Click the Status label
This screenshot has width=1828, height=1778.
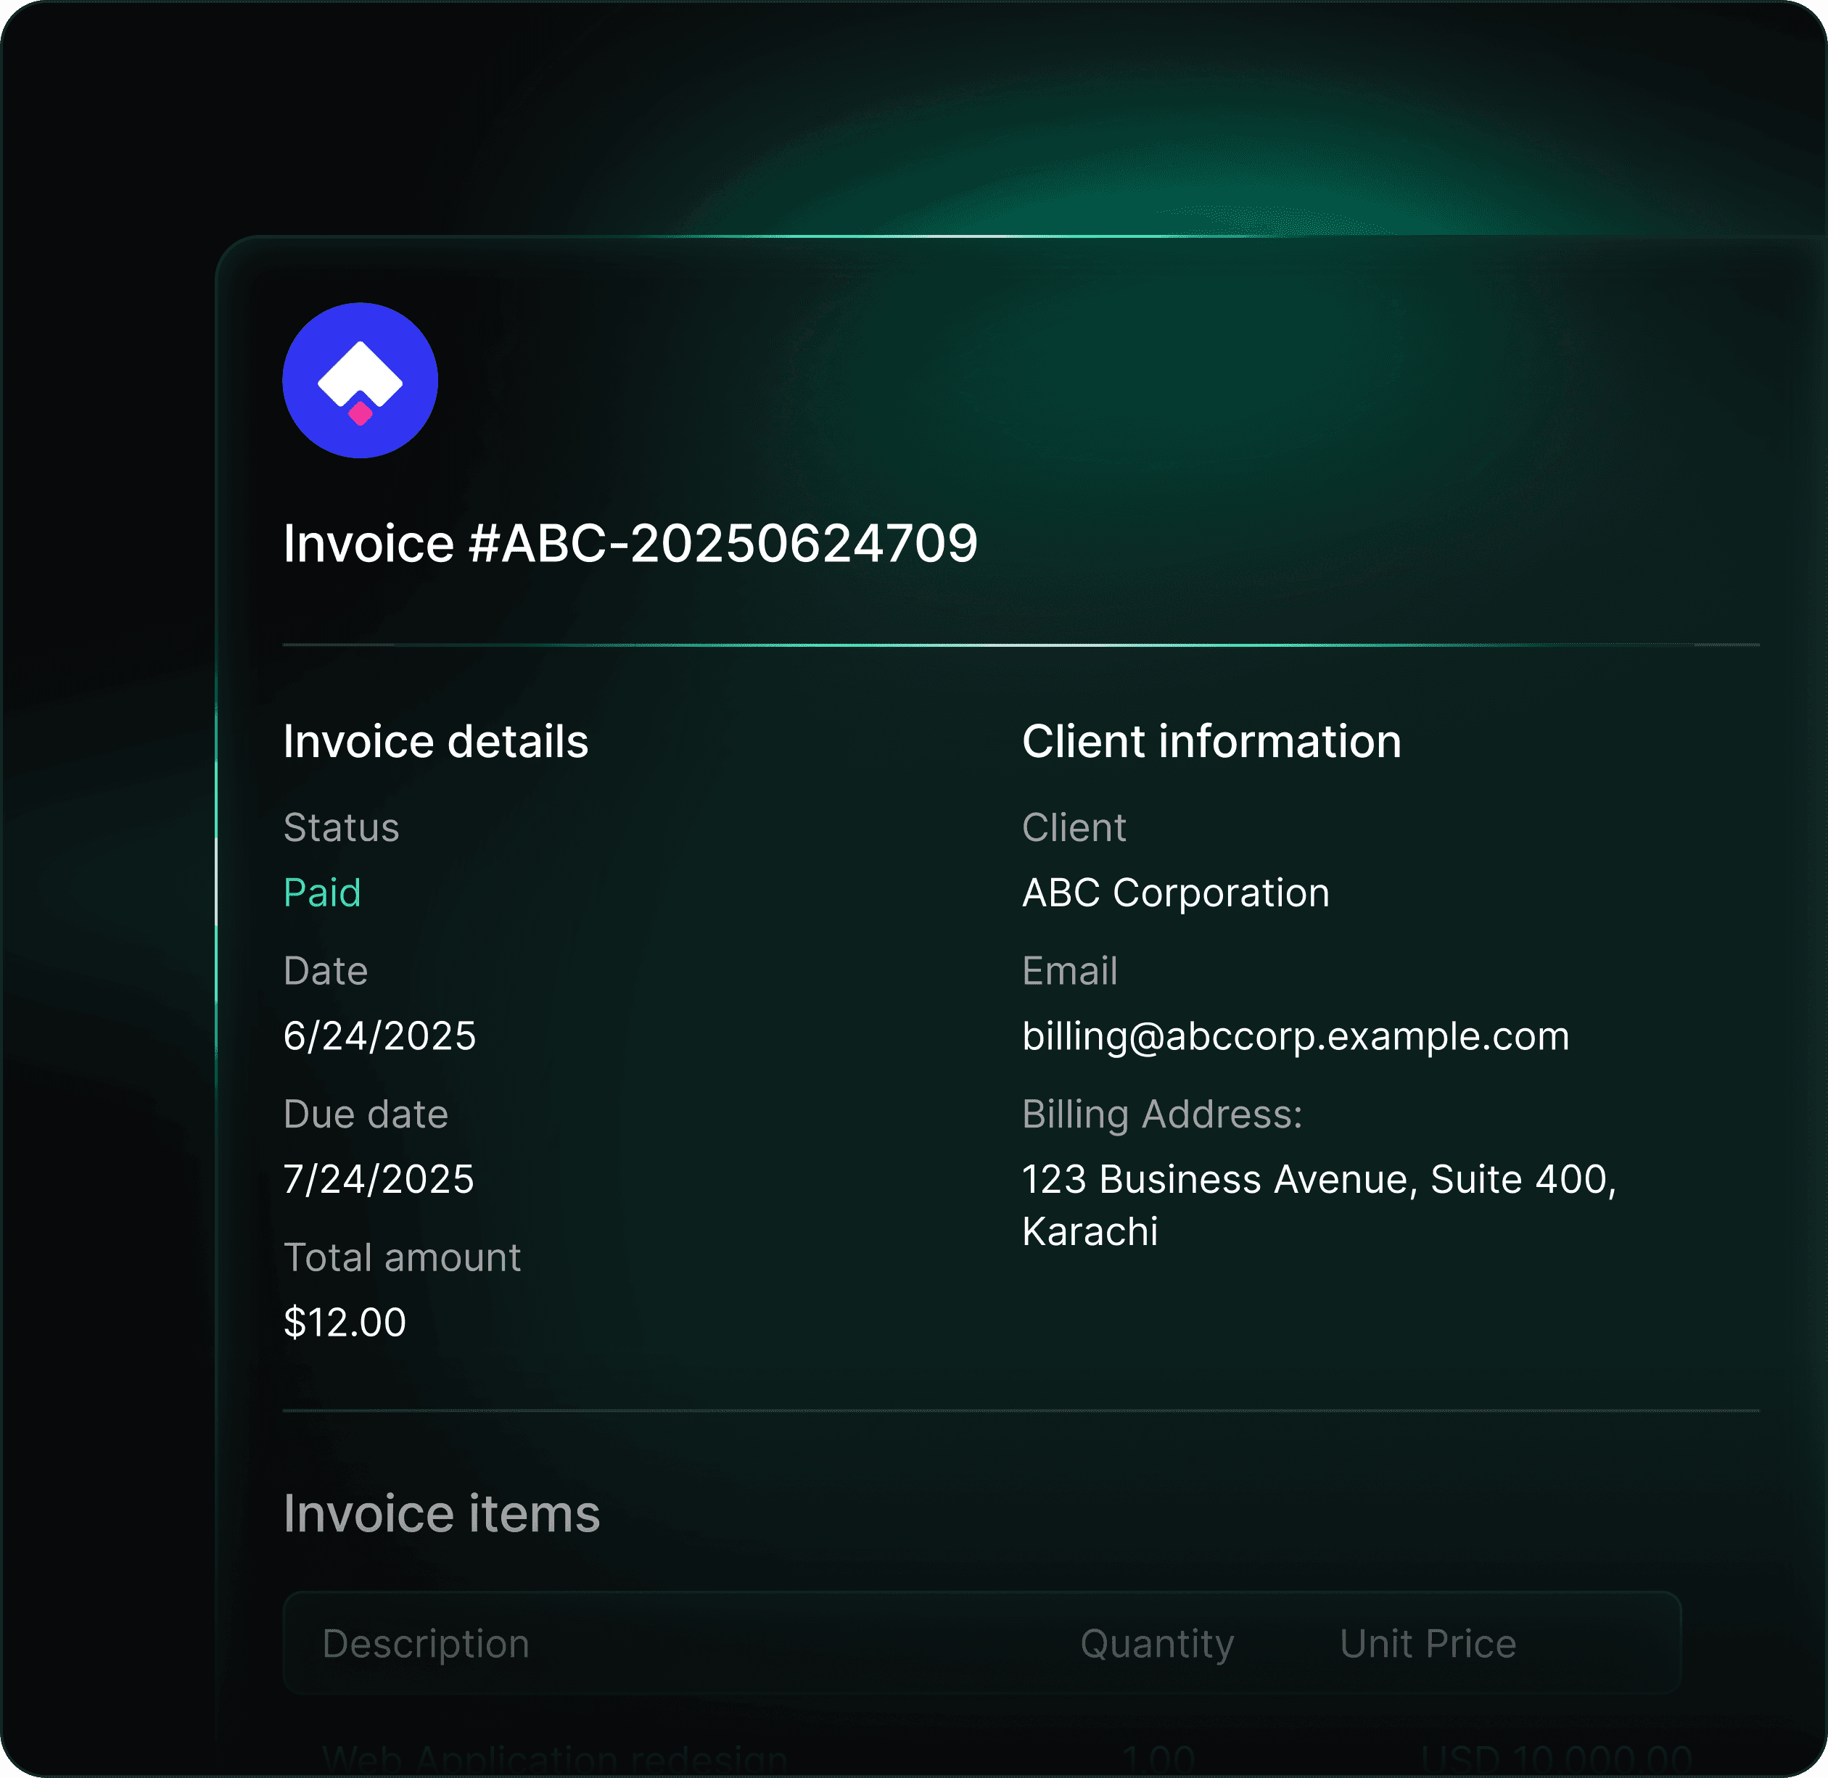pos(341,827)
